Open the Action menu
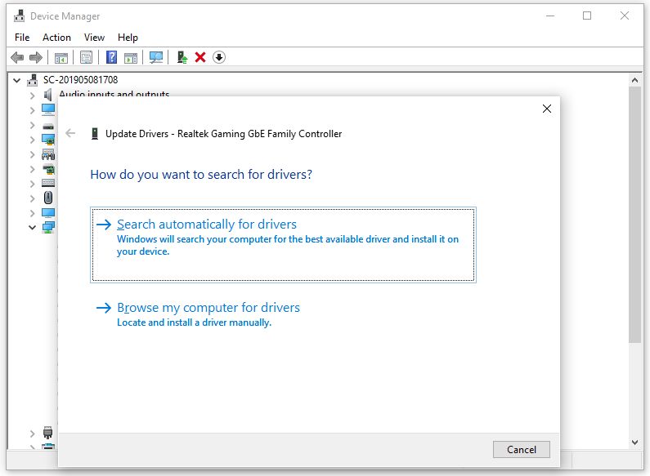The width and height of the screenshot is (650, 476). [56, 38]
